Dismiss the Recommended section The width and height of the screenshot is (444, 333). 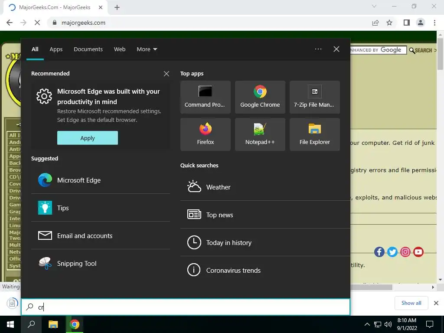click(166, 74)
